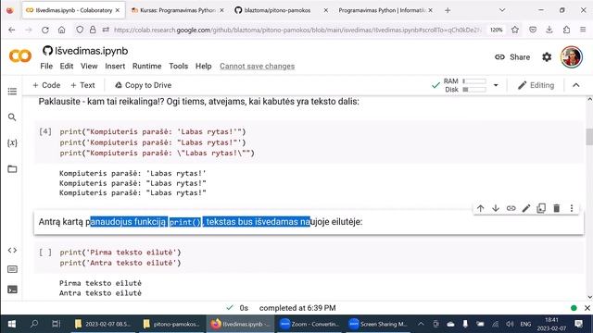593x333 pixels.
Task: Open the Files folder panel
Action: pyautogui.click(x=12, y=168)
